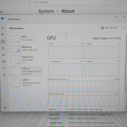Click the Performance page heading
Image resolution: width=127 pixels, height=127 pixels.
click(16, 28)
